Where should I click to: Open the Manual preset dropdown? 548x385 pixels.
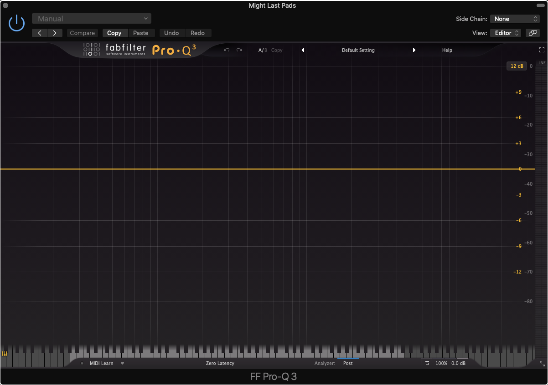92,19
